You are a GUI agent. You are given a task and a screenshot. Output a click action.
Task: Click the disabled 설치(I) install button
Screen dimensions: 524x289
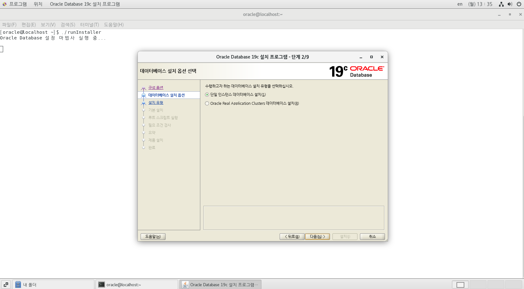click(x=345, y=236)
